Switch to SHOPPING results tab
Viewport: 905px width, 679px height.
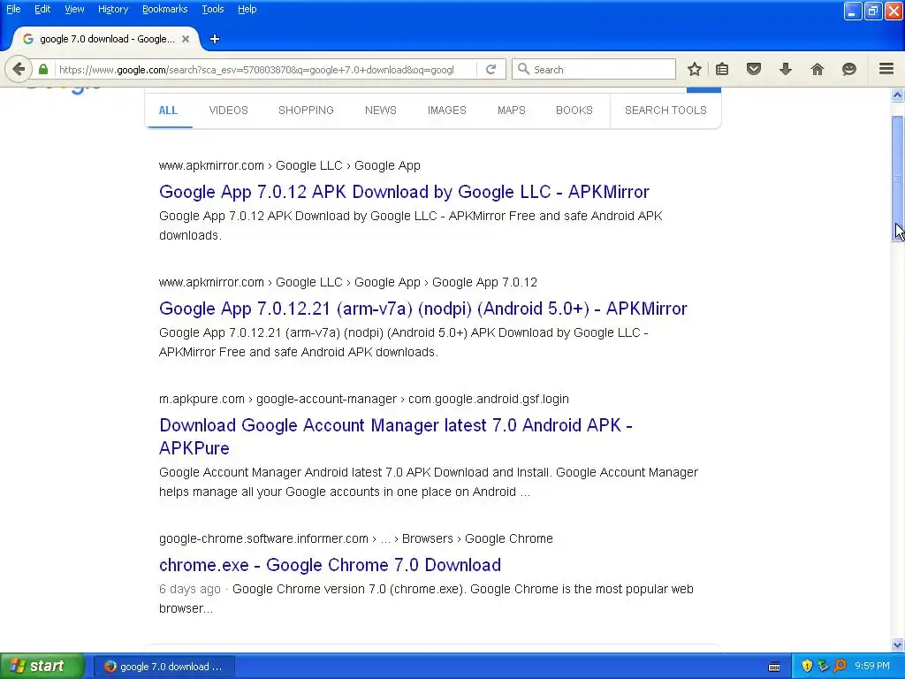(306, 111)
